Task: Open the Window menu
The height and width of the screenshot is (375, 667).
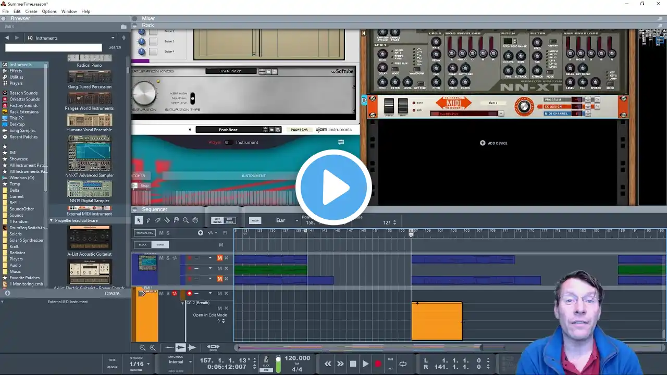Action: (x=69, y=11)
